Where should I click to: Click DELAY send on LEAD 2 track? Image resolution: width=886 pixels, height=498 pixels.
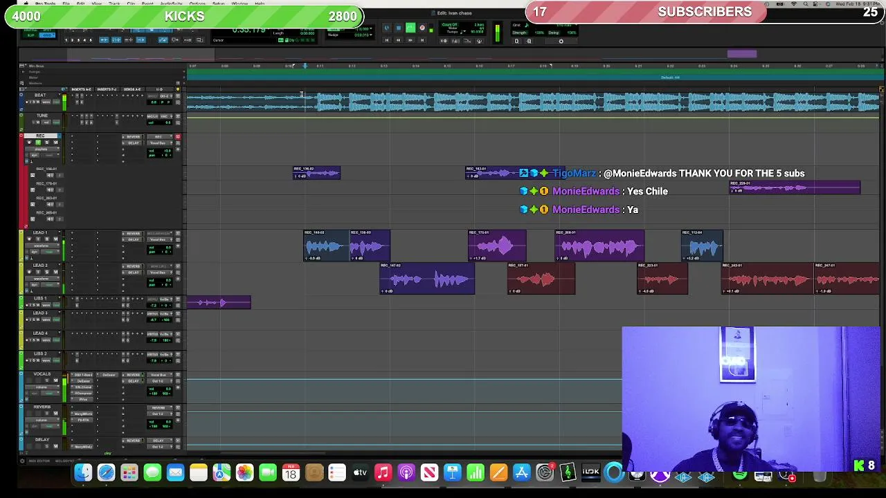tap(133, 273)
